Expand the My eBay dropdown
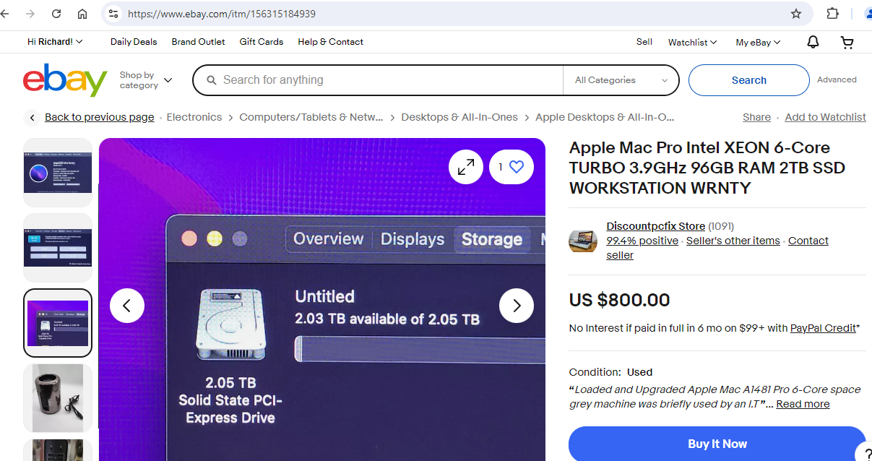 pyautogui.click(x=758, y=42)
